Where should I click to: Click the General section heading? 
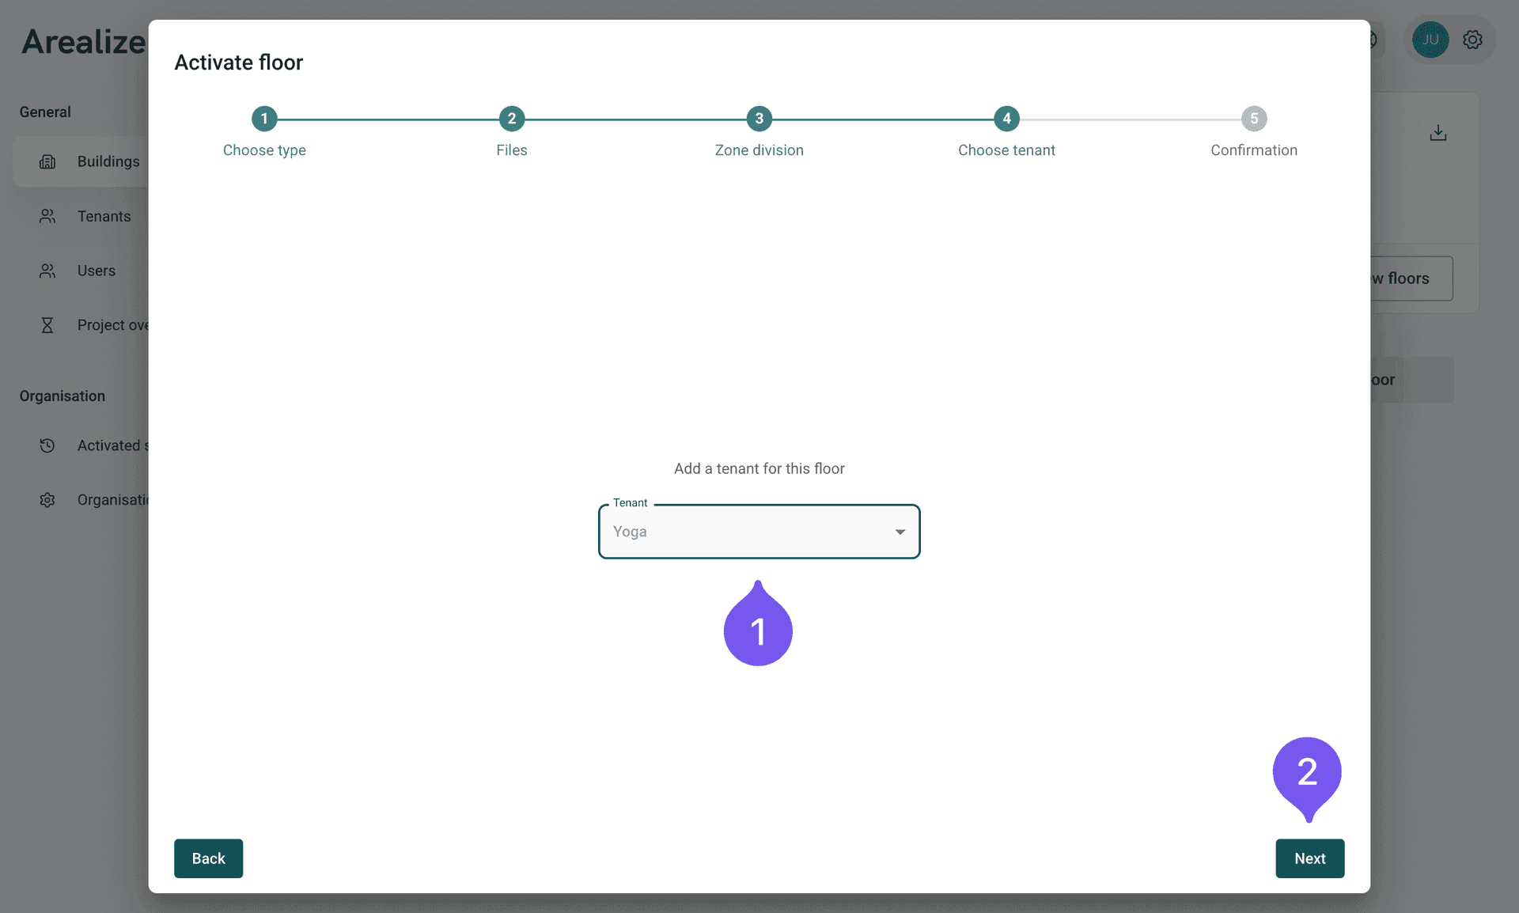point(45,112)
